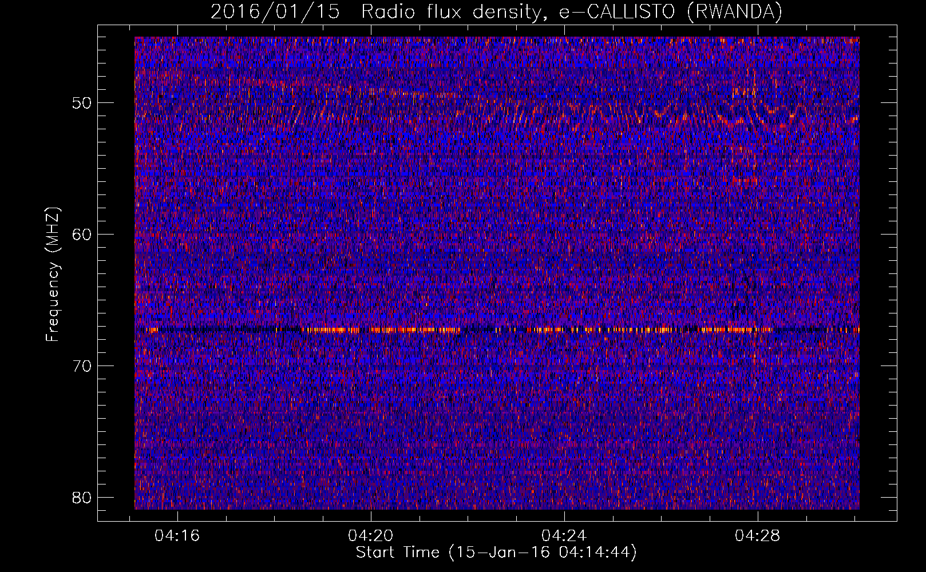The width and height of the screenshot is (926, 572).
Task: Click the 80 MHz frequency tick label
Action: tap(82, 498)
